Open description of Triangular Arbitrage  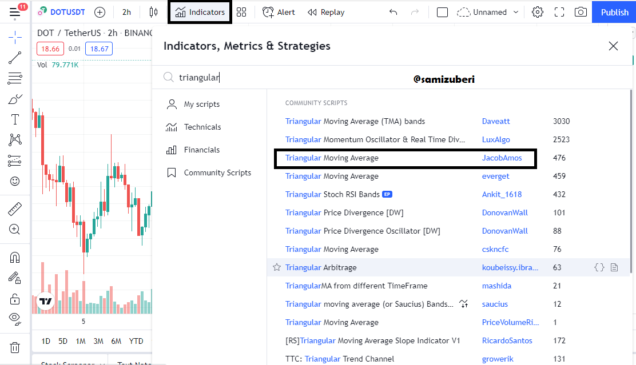pyautogui.click(x=614, y=267)
